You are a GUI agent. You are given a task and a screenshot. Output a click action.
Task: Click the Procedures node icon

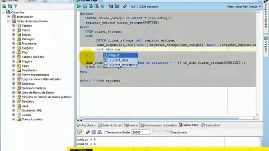19,44
